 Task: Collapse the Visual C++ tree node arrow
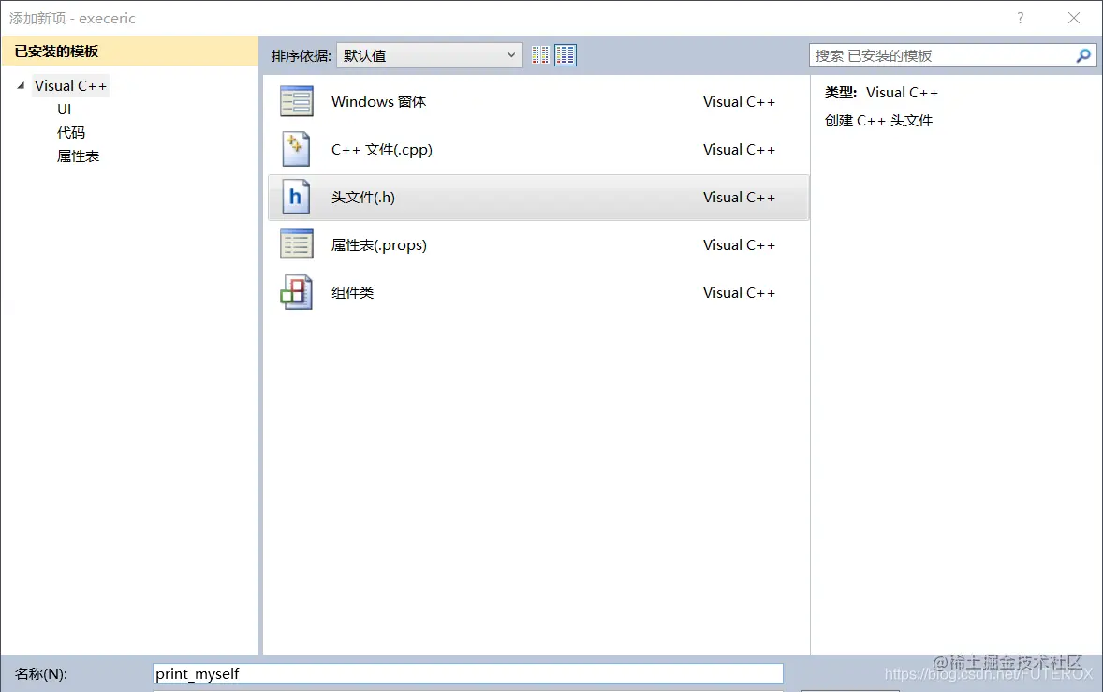tap(22, 86)
